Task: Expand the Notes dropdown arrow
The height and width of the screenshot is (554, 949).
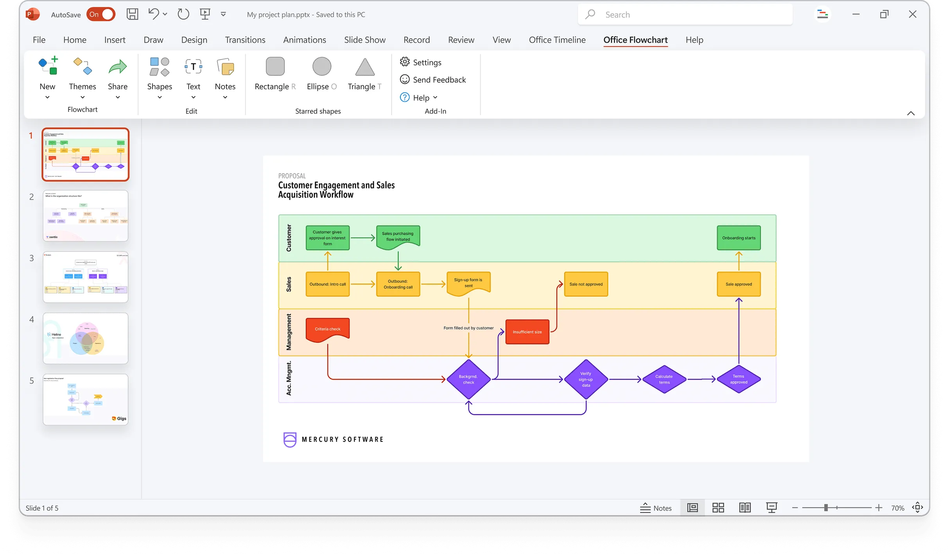Action: coord(225,97)
